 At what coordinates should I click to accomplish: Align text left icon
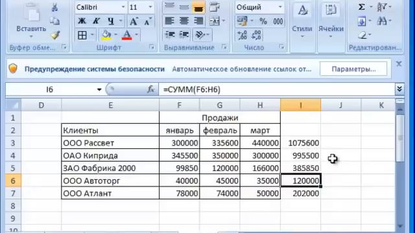[170, 21]
